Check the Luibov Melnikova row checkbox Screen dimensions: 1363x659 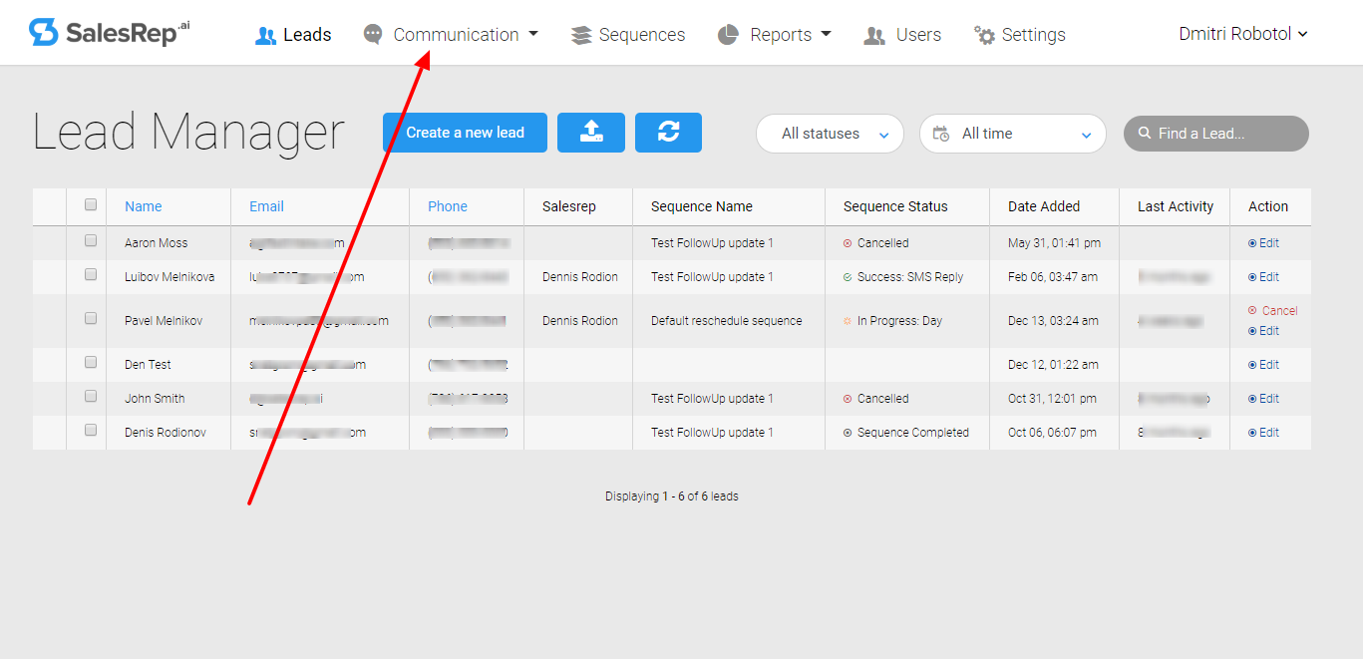click(x=91, y=274)
